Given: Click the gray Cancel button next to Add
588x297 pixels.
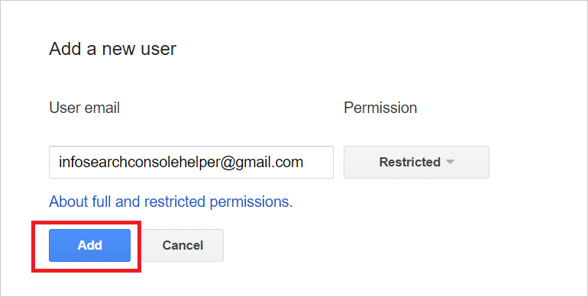Looking at the screenshot, I should coord(183,245).
